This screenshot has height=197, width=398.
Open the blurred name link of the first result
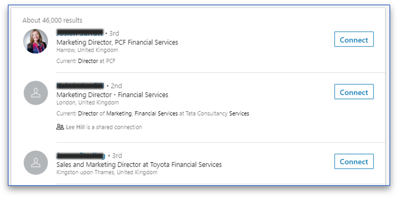pos(79,33)
